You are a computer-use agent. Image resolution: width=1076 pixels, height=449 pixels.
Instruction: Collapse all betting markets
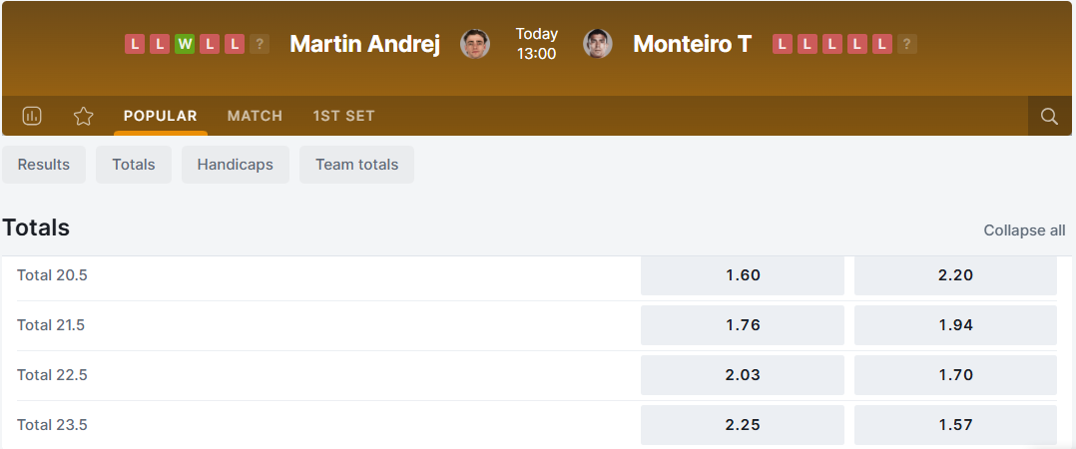(x=1024, y=230)
